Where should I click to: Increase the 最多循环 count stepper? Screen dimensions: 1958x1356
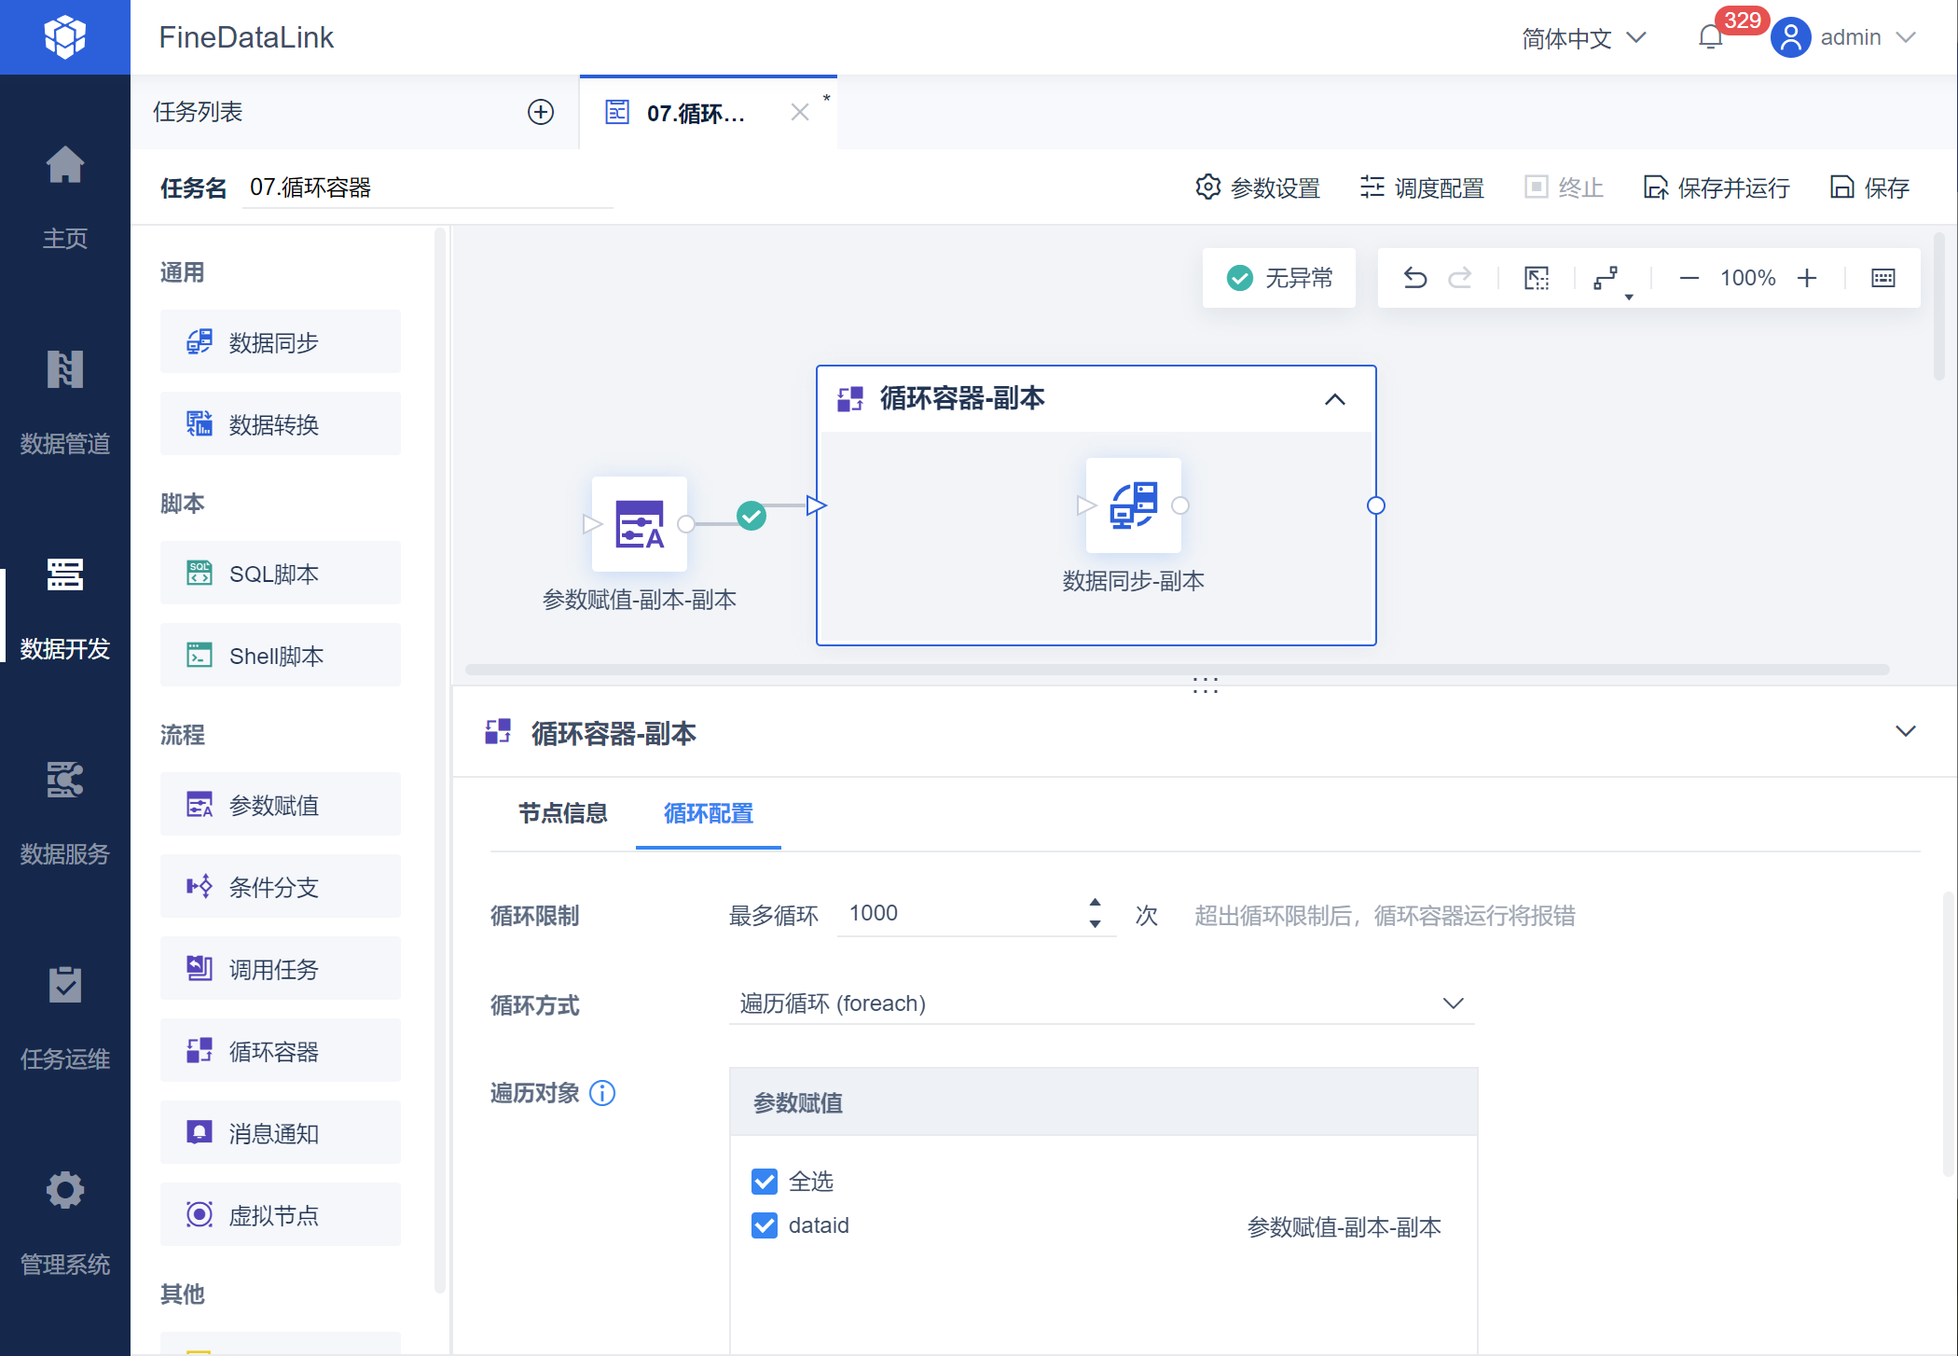1095,903
